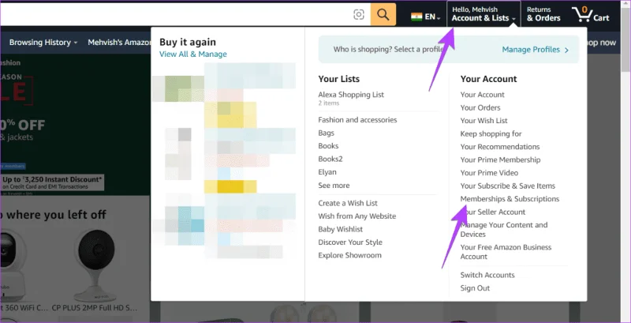Viewport: 631px width, 323px height.
Task: Open the Books2 list
Action: click(330, 159)
